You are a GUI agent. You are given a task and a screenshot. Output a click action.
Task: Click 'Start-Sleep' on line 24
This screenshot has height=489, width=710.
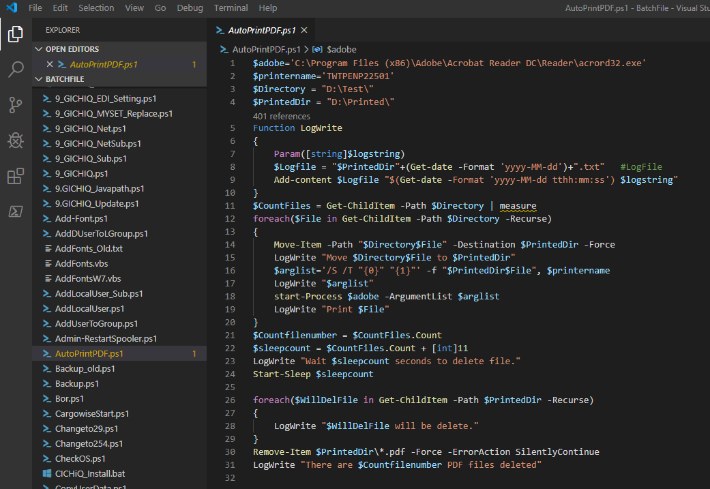point(282,374)
